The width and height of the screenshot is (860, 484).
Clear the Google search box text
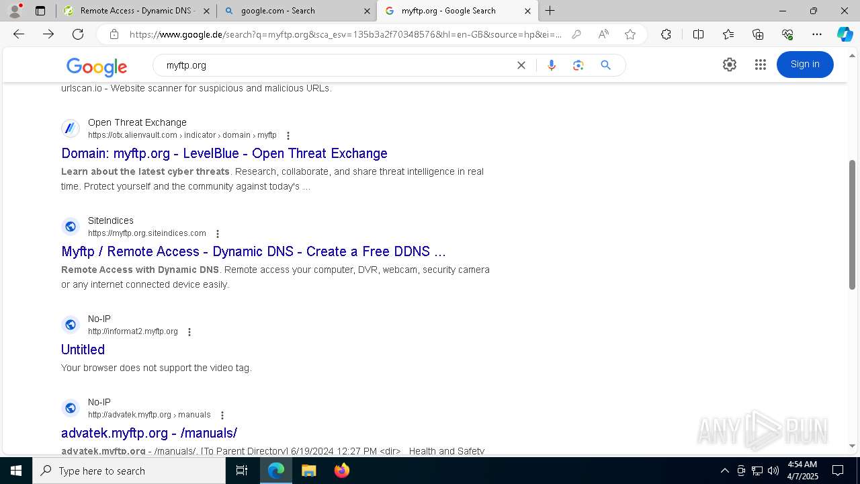(521, 65)
